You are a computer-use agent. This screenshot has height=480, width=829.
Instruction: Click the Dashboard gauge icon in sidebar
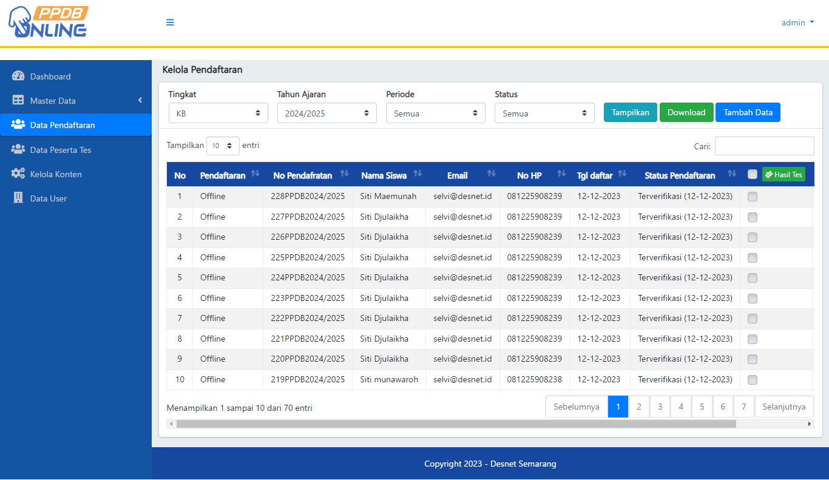pos(18,76)
